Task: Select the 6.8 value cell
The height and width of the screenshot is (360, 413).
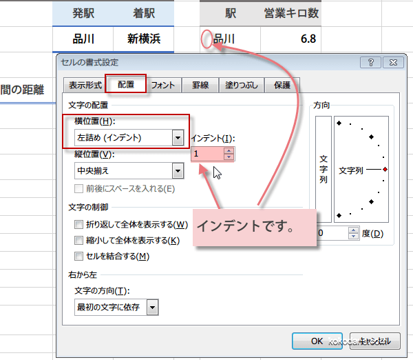Action: (x=290, y=39)
